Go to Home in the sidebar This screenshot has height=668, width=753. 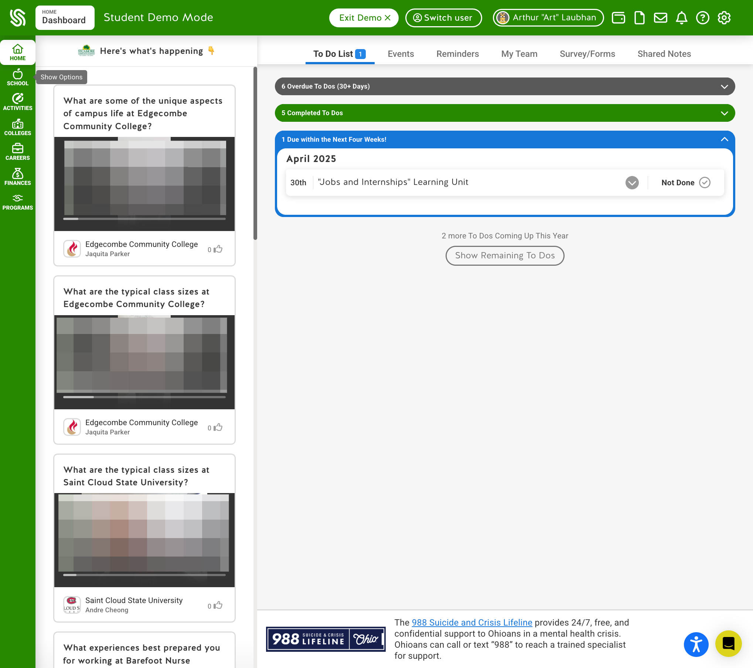point(17,52)
